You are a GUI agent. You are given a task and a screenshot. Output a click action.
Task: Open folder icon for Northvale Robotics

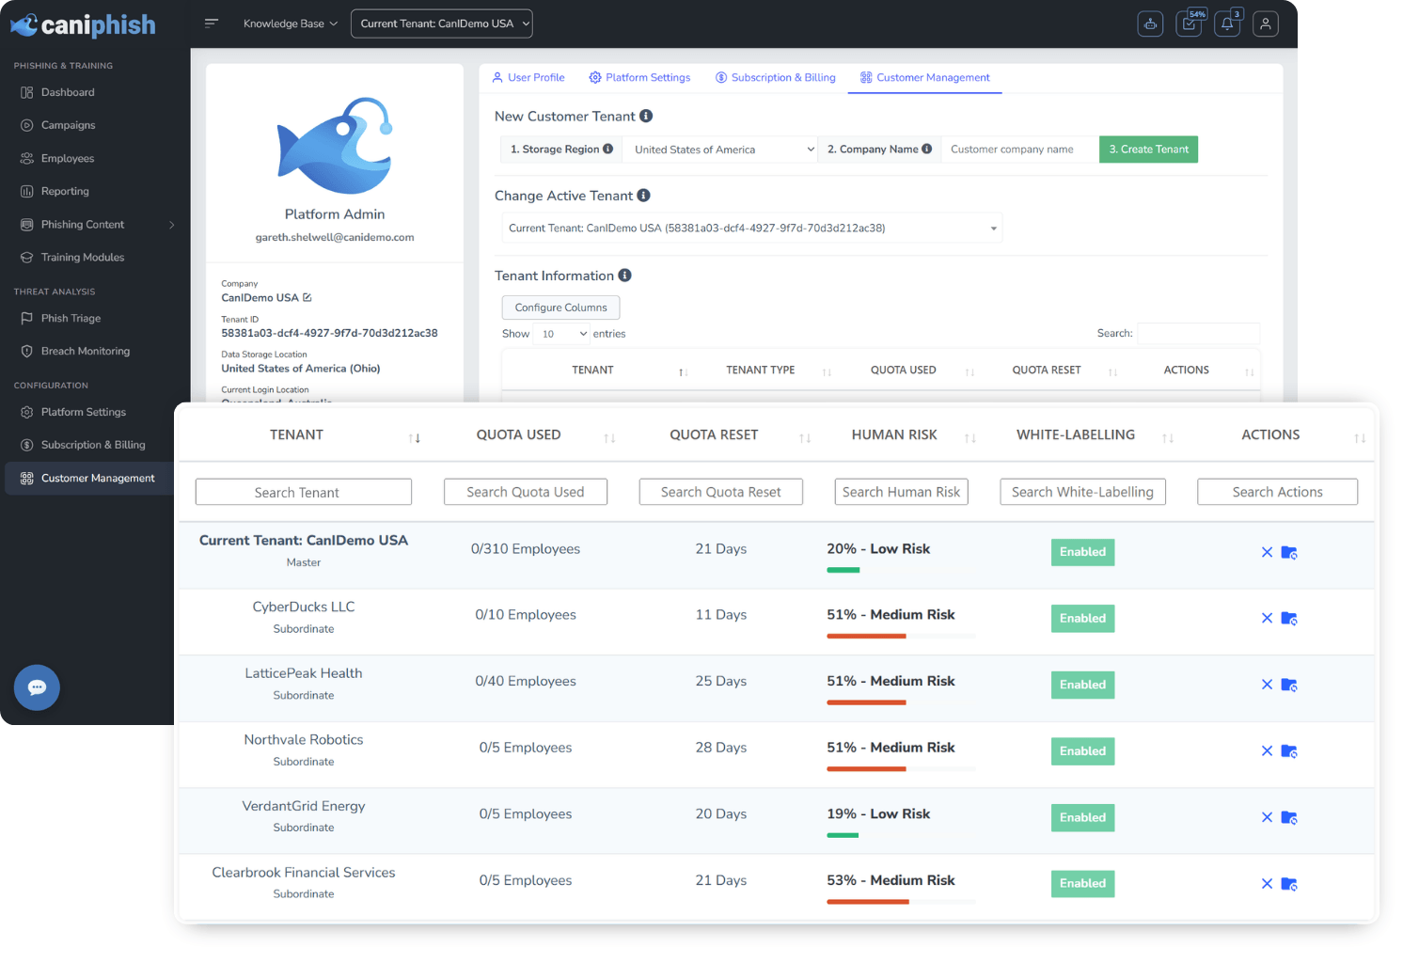point(1289,751)
